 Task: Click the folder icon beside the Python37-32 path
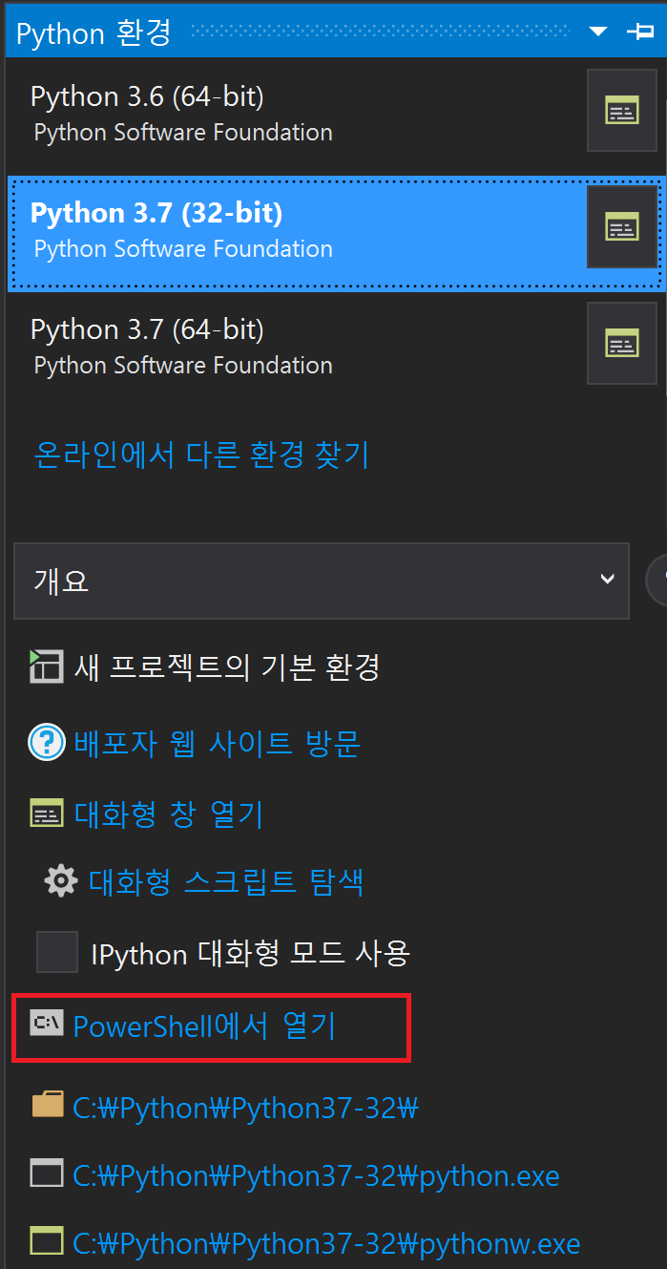tap(46, 1107)
